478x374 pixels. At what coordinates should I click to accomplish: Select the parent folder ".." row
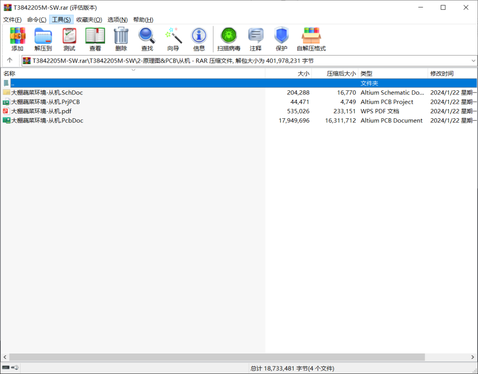140,83
